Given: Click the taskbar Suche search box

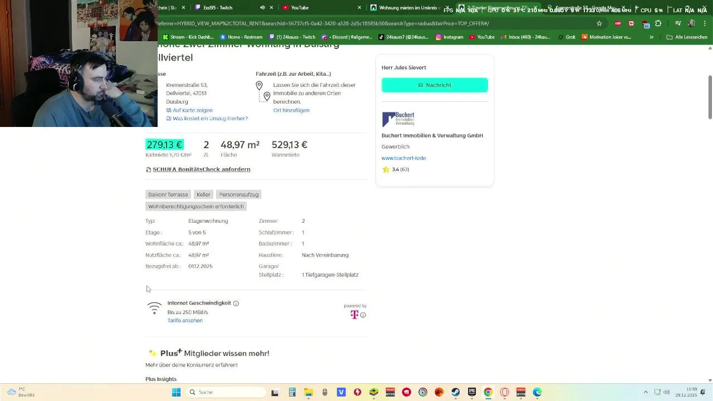Looking at the screenshot, I should [226, 392].
